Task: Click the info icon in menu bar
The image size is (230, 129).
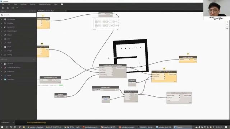Action: (62, 4)
